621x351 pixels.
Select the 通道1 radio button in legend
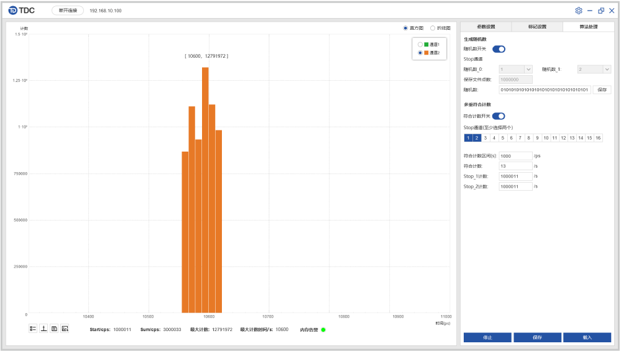420,45
